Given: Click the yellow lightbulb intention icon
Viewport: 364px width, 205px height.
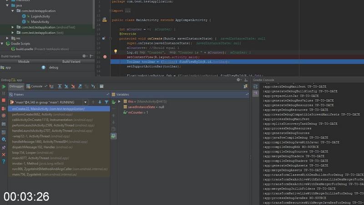Looking at the screenshot, I should click(116, 51).
